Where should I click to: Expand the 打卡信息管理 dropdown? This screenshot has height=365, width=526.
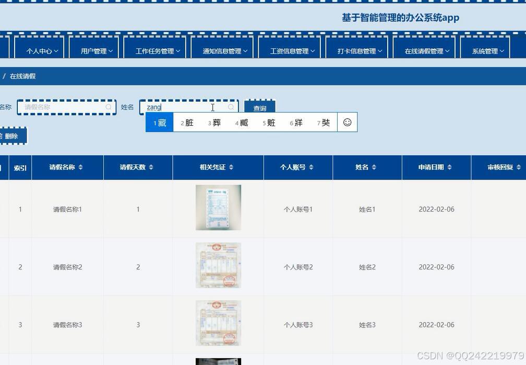[x=357, y=50]
